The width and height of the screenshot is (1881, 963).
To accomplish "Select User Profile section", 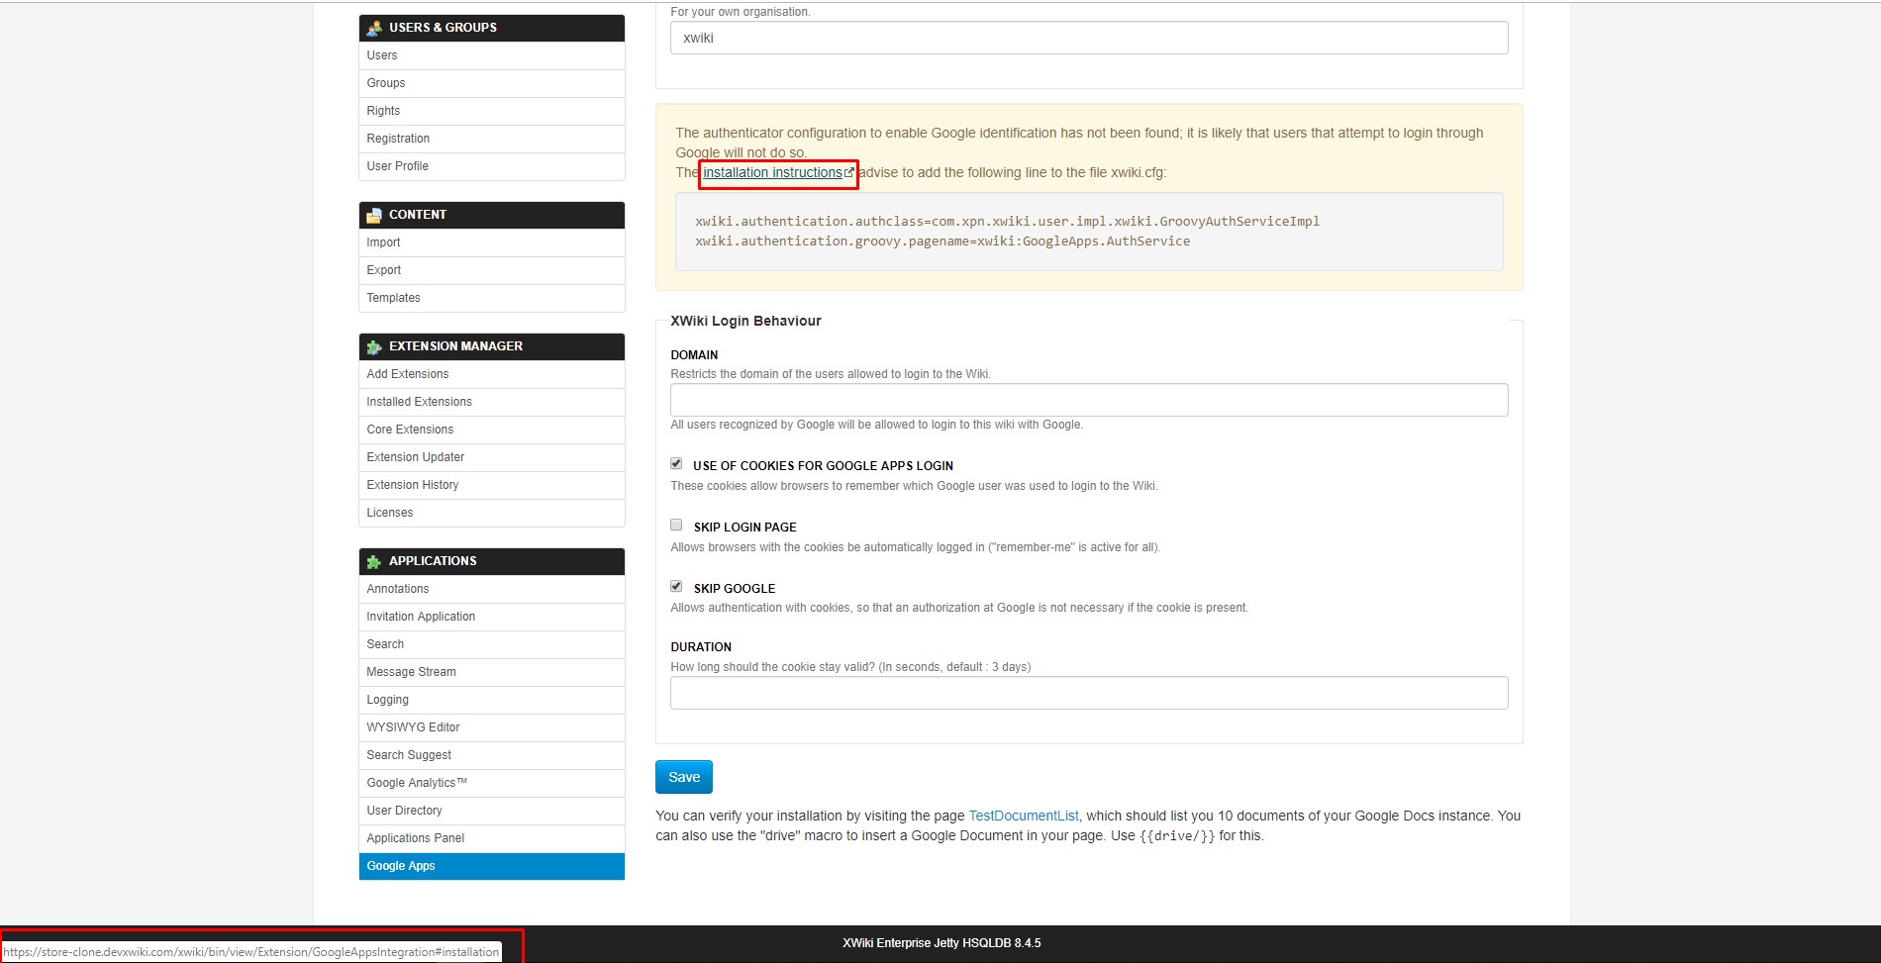I will (491, 166).
